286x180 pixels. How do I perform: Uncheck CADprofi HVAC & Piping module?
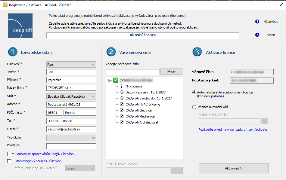pyautogui.click(x=122, y=104)
